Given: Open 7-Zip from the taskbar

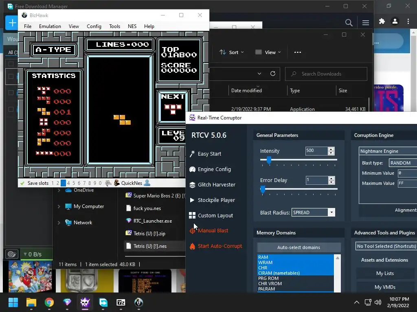Looking at the screenshot, I should (x=121, y=302).
